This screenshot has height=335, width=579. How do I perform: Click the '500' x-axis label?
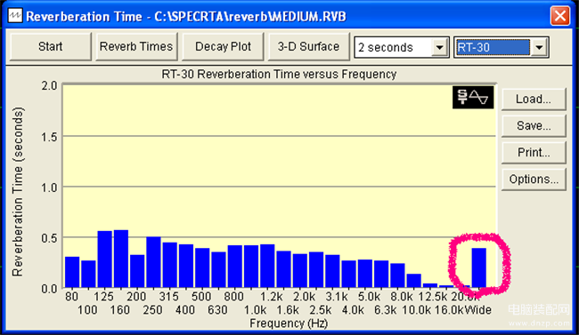coord(201,297)
